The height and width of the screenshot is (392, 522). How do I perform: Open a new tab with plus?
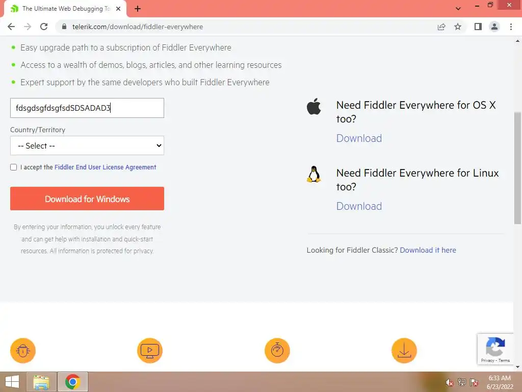(138, 9)
